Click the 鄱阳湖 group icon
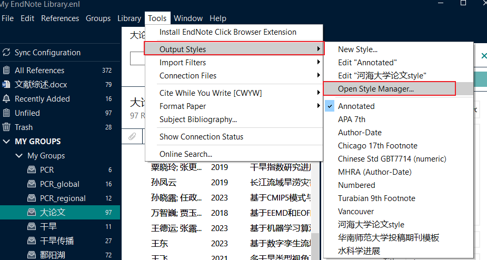The image size is (487, 260). coord(32,255)
